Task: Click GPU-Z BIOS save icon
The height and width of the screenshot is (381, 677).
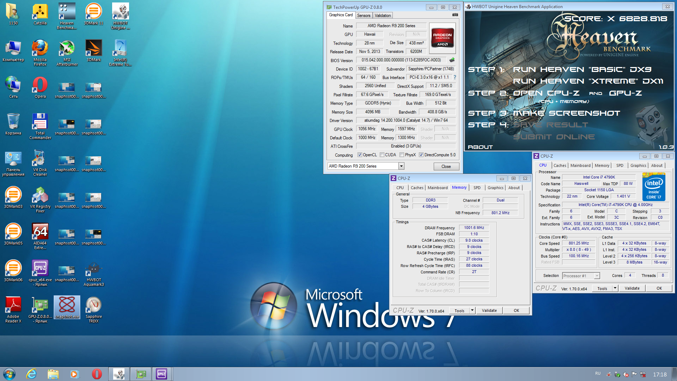Action: pos(452,60)
